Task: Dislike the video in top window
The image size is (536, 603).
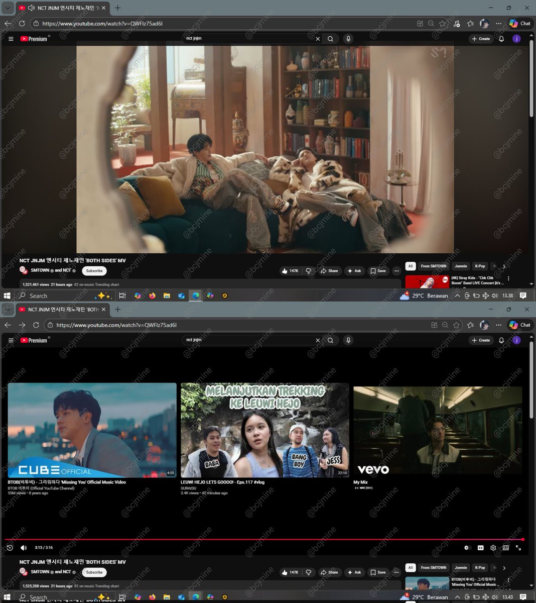Action: [308, 271]
